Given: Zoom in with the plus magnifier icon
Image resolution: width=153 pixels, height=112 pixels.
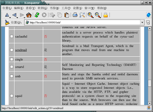Looking at the screenshot, I should pyautogui.click(x=90, y=15).
